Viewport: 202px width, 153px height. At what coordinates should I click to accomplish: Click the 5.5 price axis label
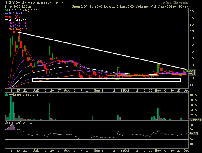[192, 31]
